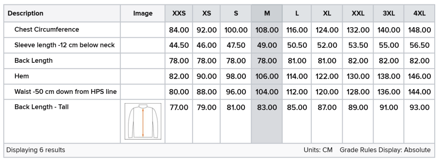Select Chest Circumference XXS value 84.00

(179, 30)
